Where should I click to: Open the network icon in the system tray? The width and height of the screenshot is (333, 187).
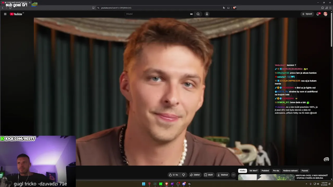pyautogui.click(x=315, y=184)
